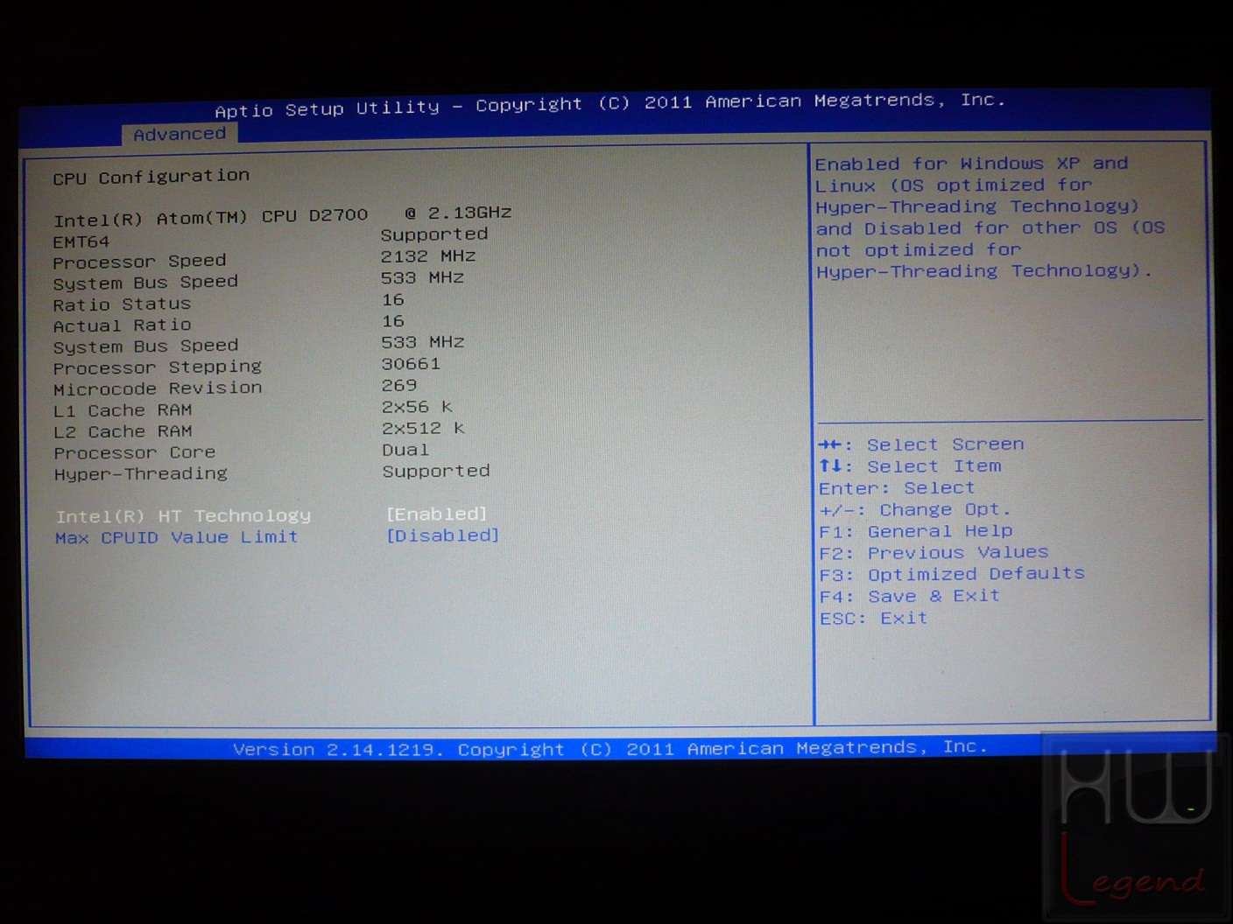The height and width of the screenshot is (924, 1233).
Task: Click the F2: Previous Values hint
Action: coord(934,553)
